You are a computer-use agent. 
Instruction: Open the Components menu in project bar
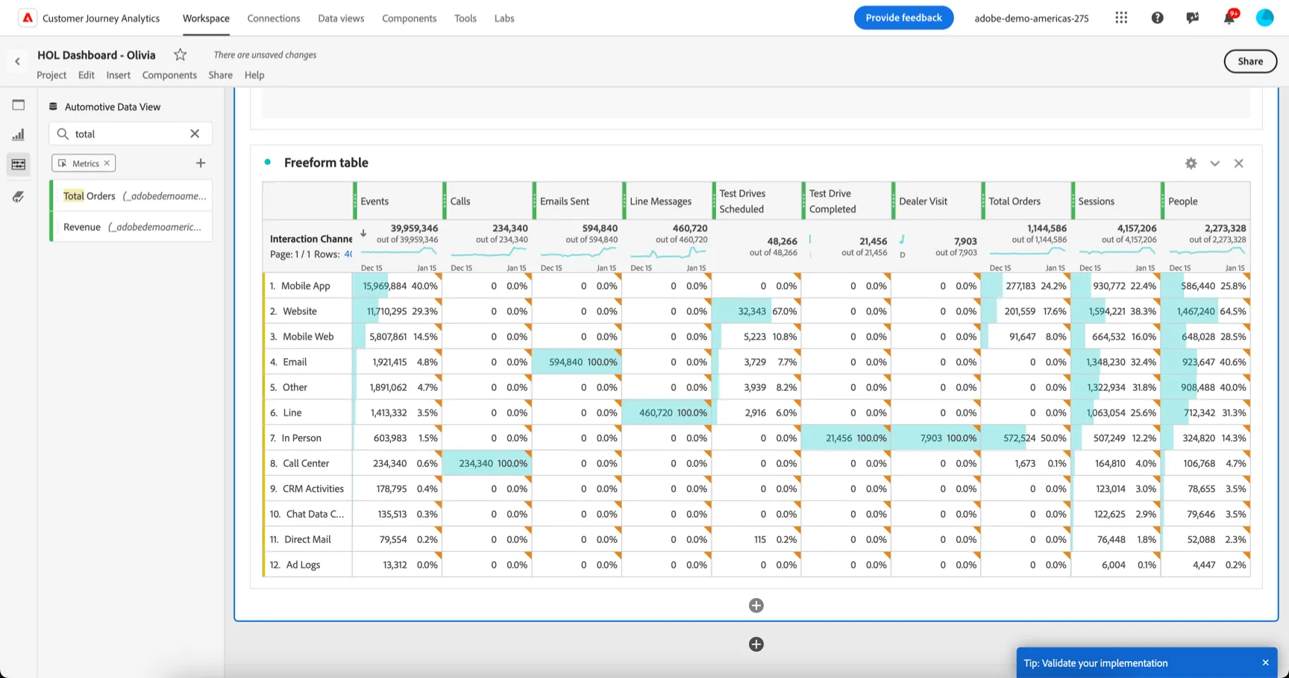[169, 75]
